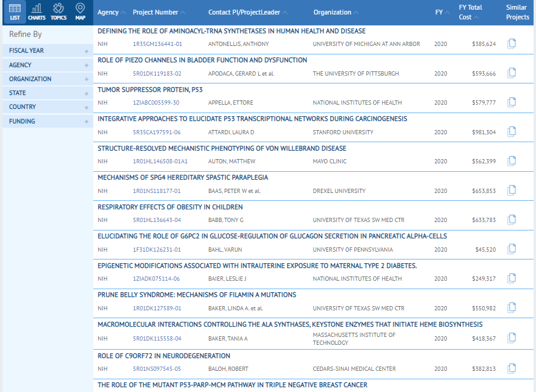This screenshot has width=536, height=392.
Task: Sort results by Project Number column
Action: coord(159,12)
